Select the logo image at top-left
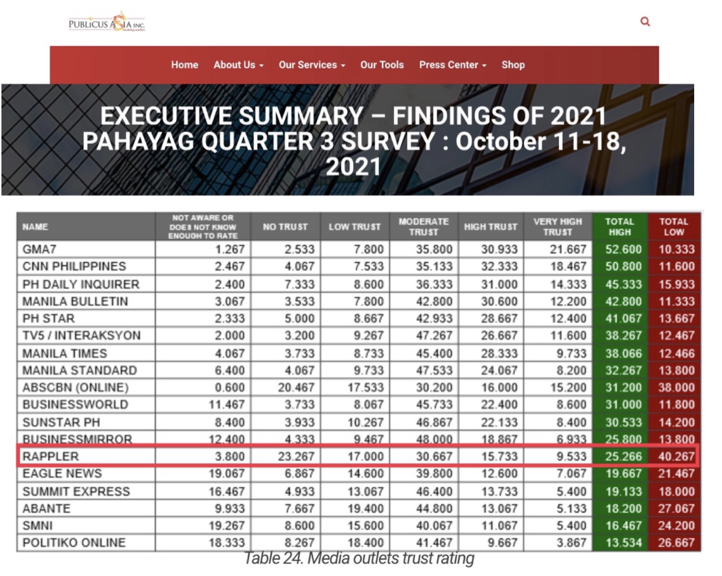Viewport: 722px width, 576px height. point(107,22)
